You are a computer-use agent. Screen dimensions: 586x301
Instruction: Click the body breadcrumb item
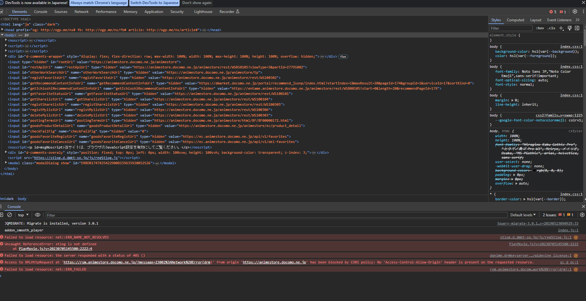click(22, 199)
